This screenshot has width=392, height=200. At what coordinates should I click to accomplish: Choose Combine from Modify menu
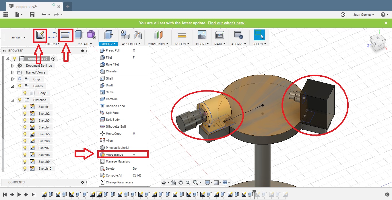124,99
